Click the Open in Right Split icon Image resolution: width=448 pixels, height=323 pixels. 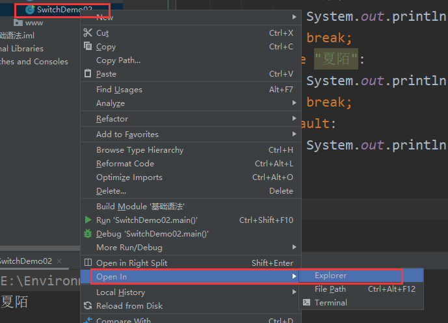[88, 263]
